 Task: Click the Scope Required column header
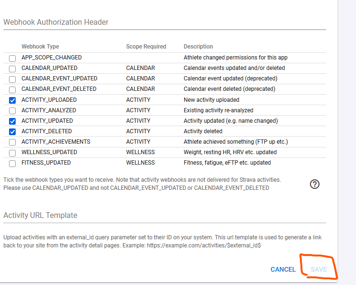146,47
